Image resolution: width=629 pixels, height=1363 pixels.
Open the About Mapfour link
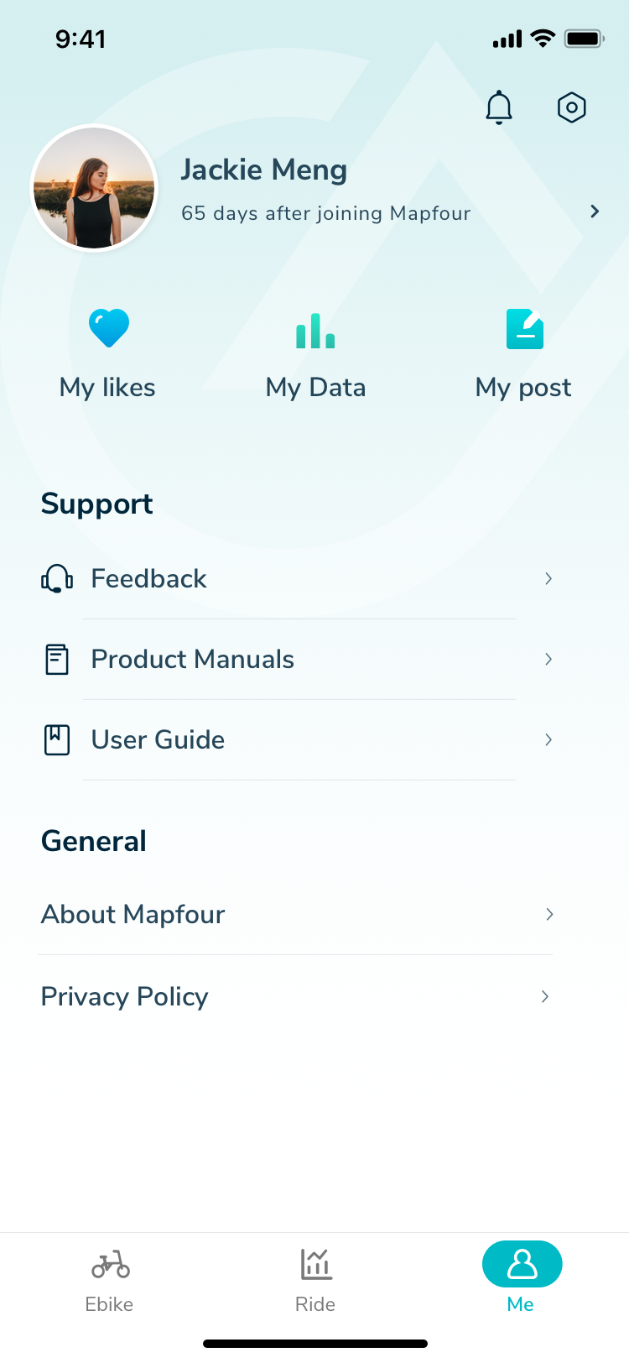coord(133,914)
